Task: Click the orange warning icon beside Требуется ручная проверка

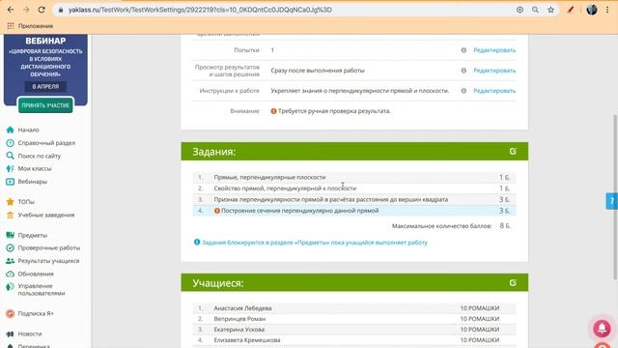Action: (x=273, y=111)
